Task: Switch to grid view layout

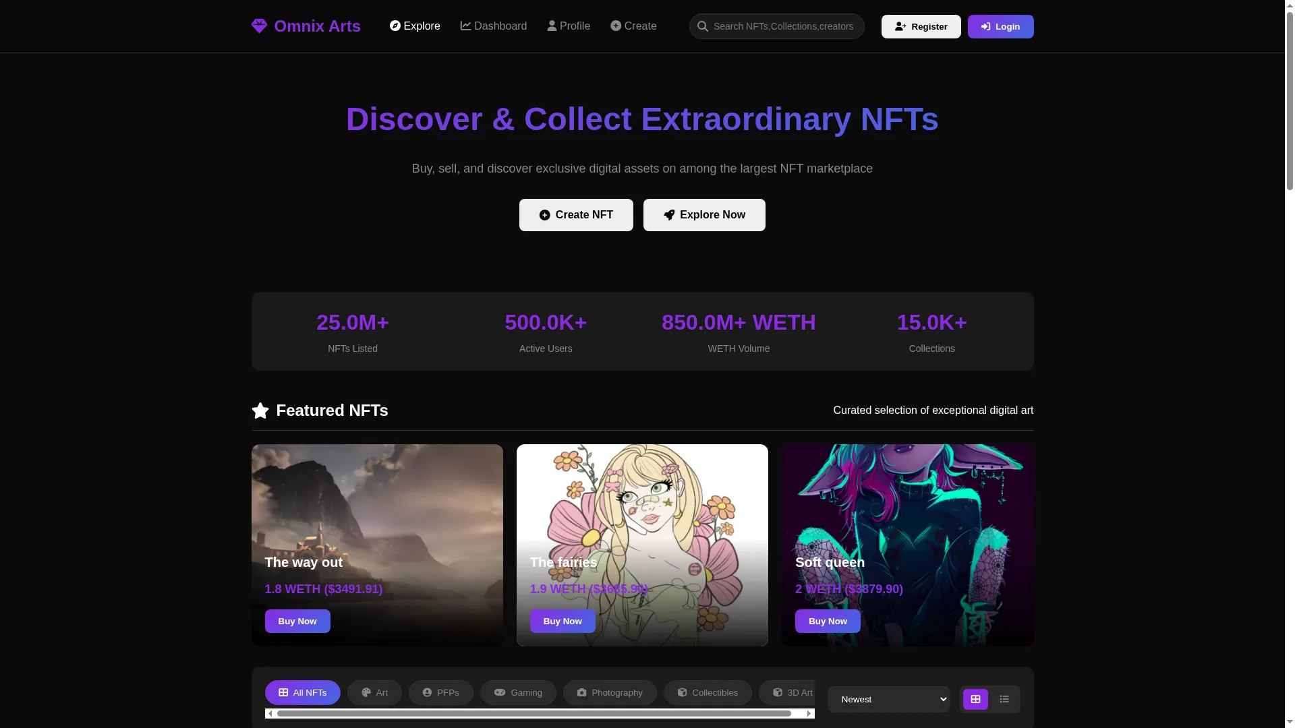Action: [x=975, y=699]
